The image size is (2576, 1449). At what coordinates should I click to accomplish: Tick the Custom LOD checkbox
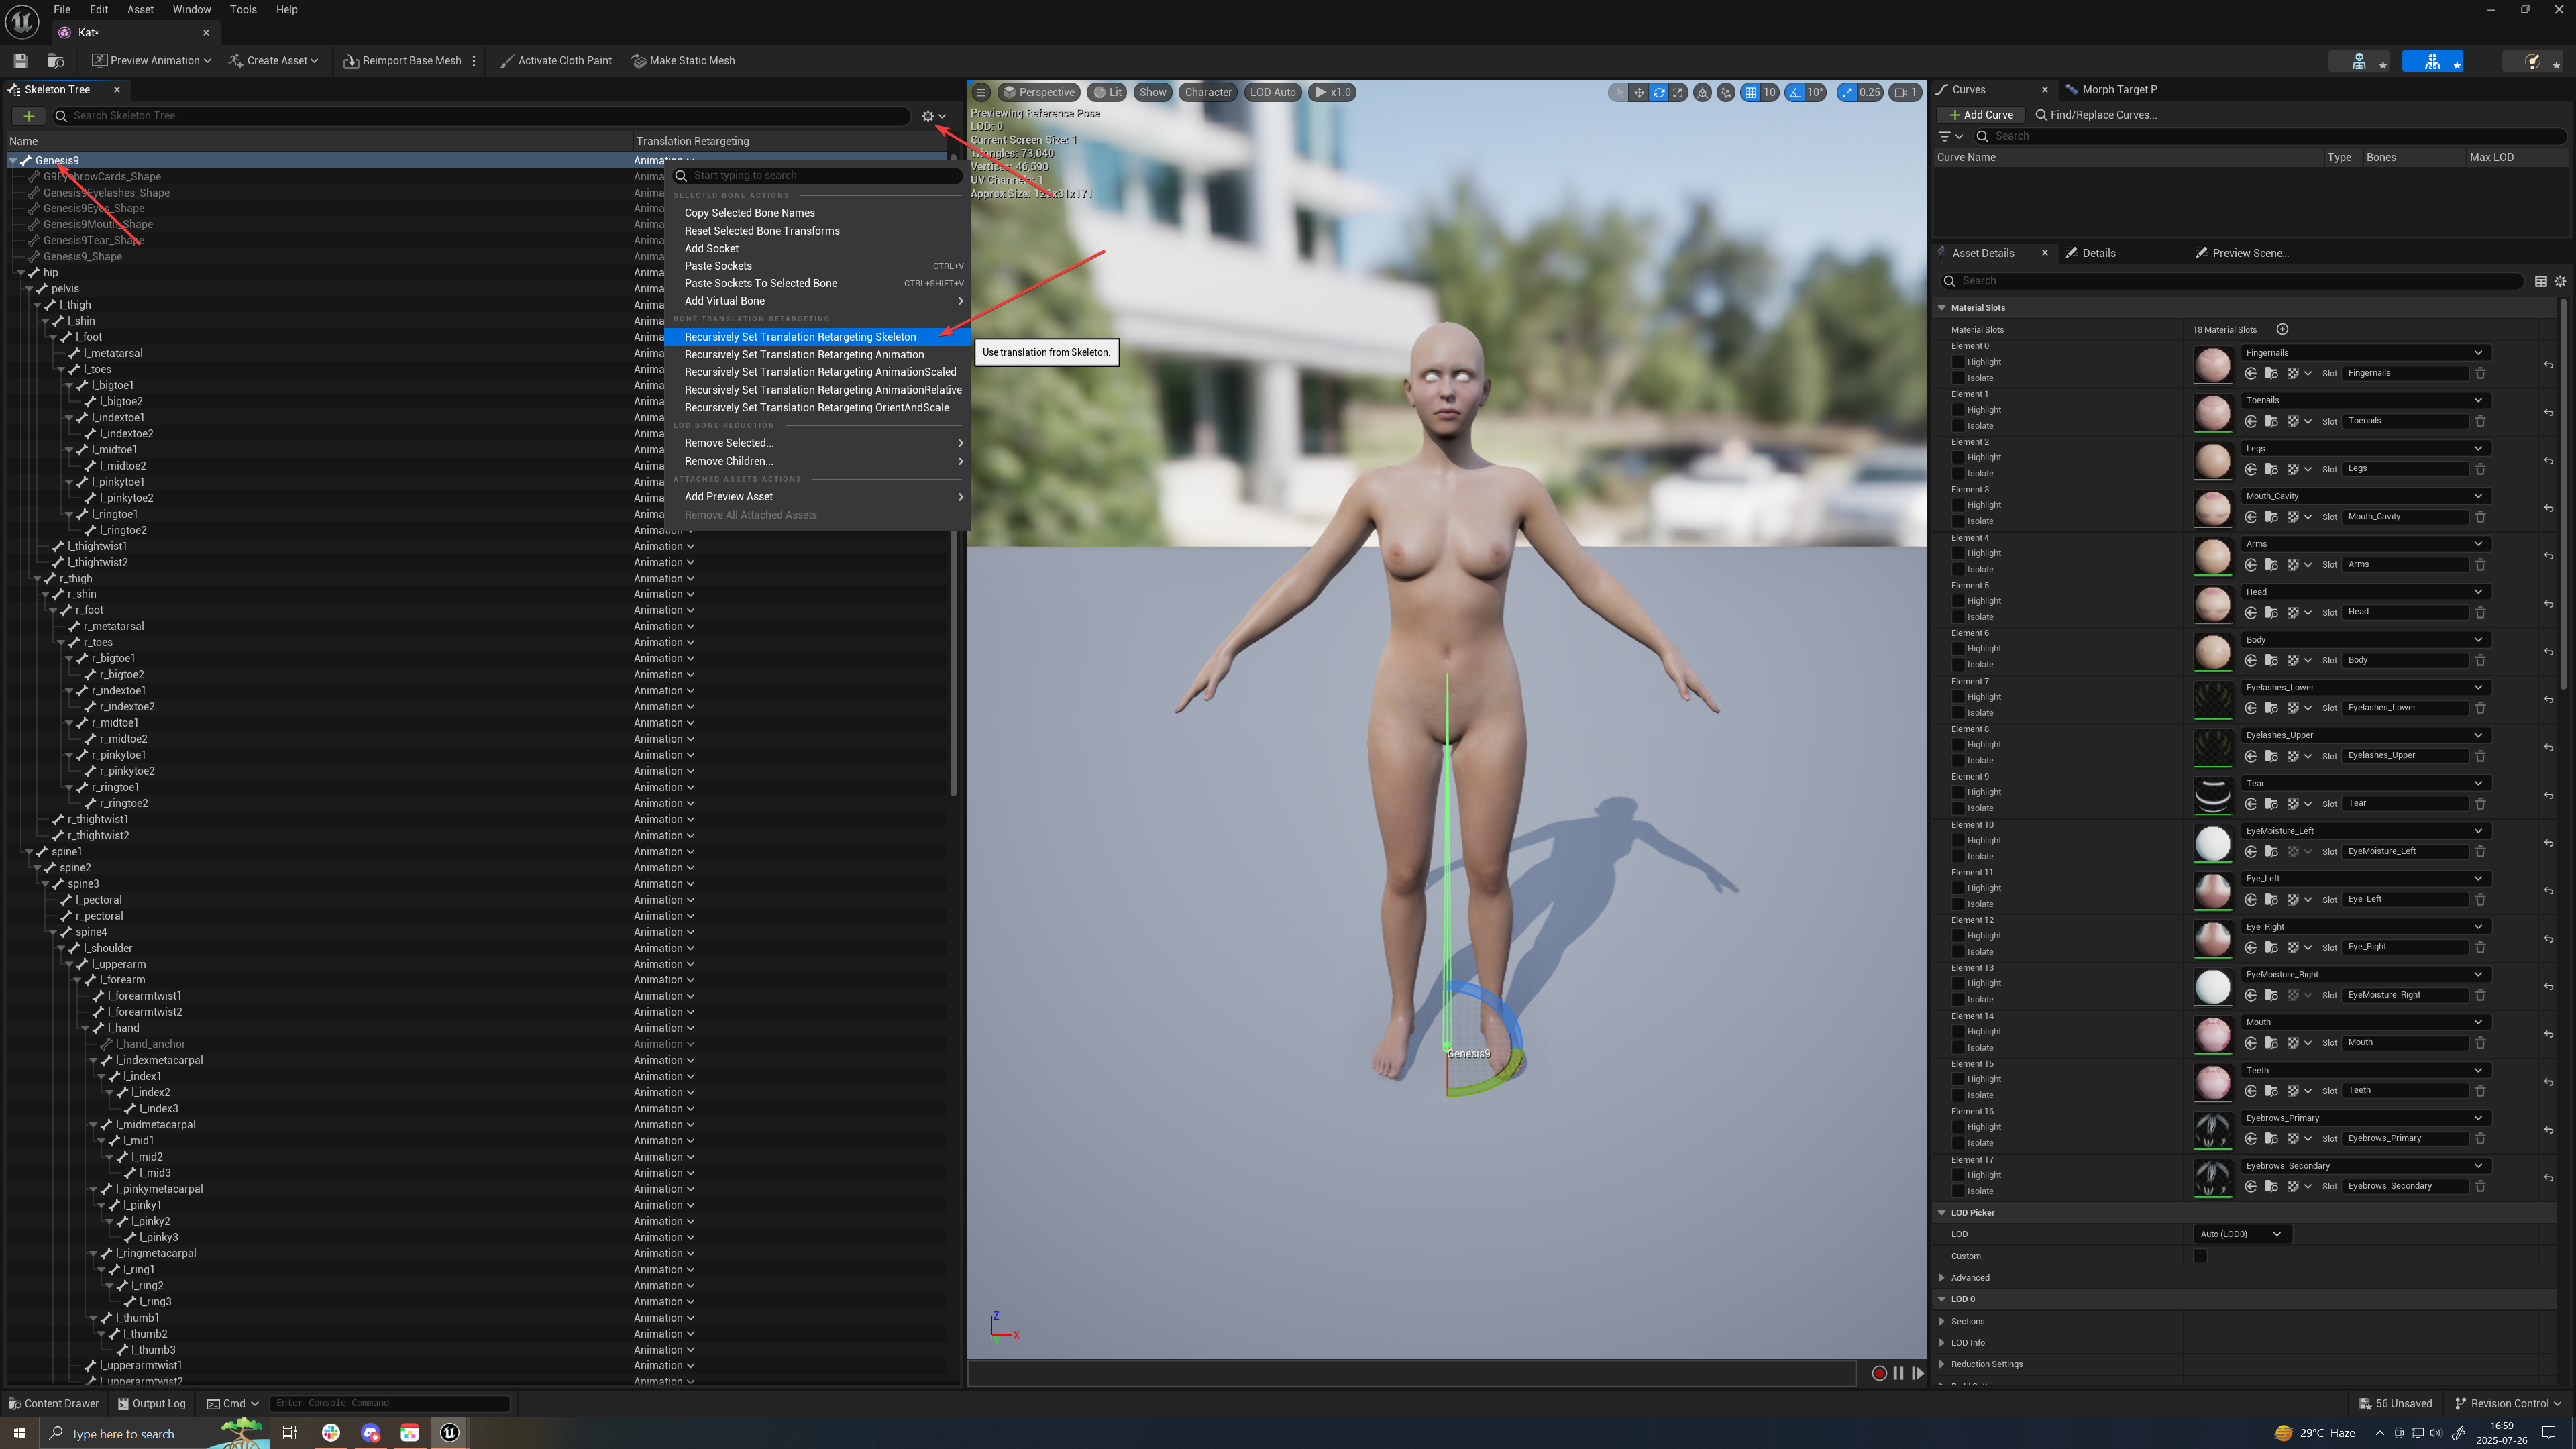[2200, 1256]
